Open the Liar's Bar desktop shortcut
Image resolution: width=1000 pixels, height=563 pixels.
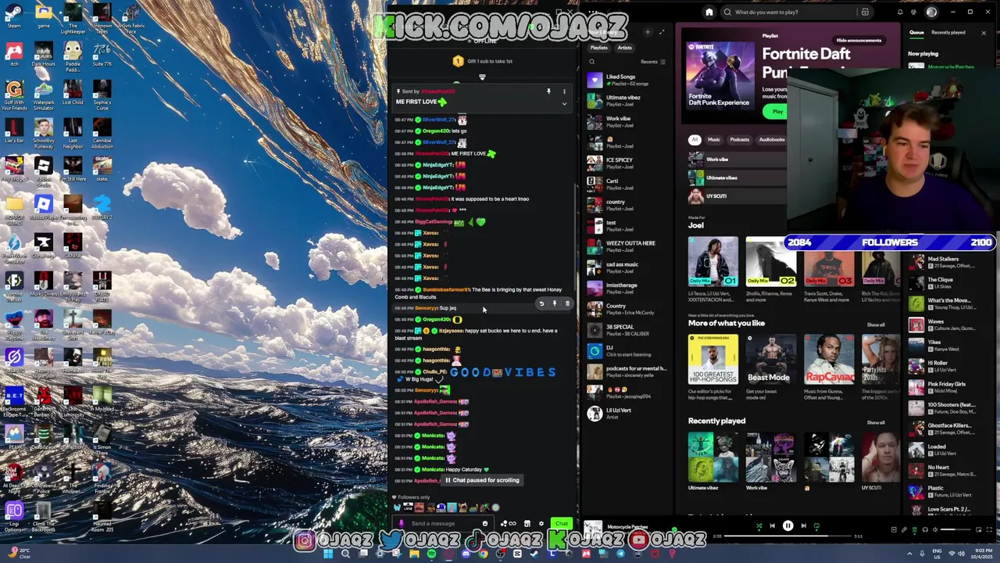click(x=14, y=131)
